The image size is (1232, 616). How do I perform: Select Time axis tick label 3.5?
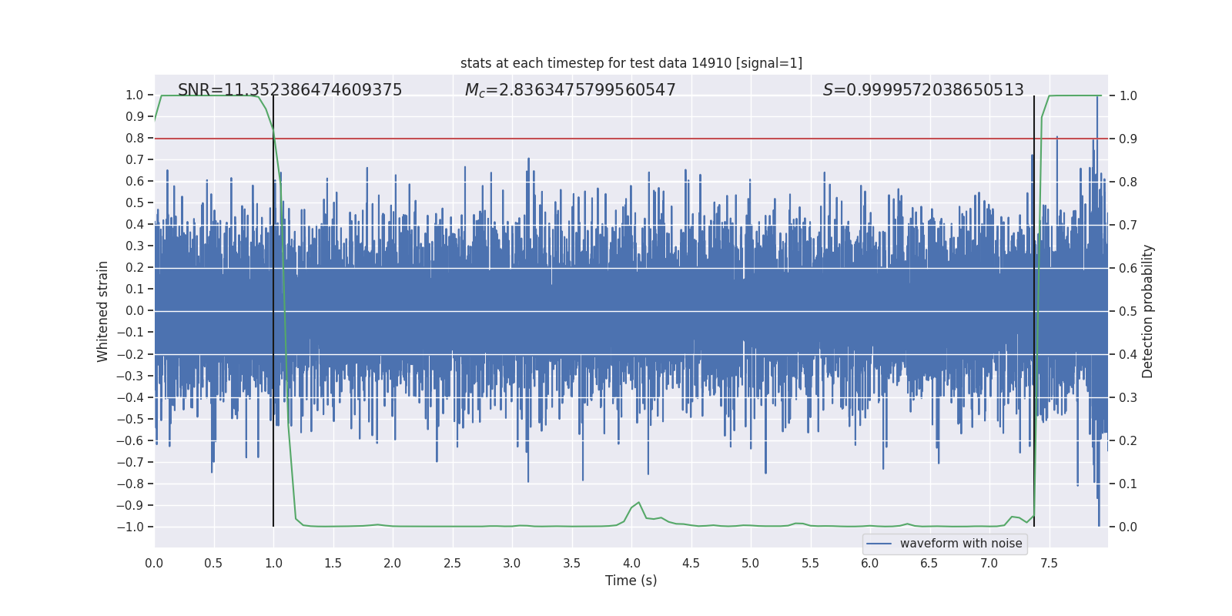(x=571, y=563)
